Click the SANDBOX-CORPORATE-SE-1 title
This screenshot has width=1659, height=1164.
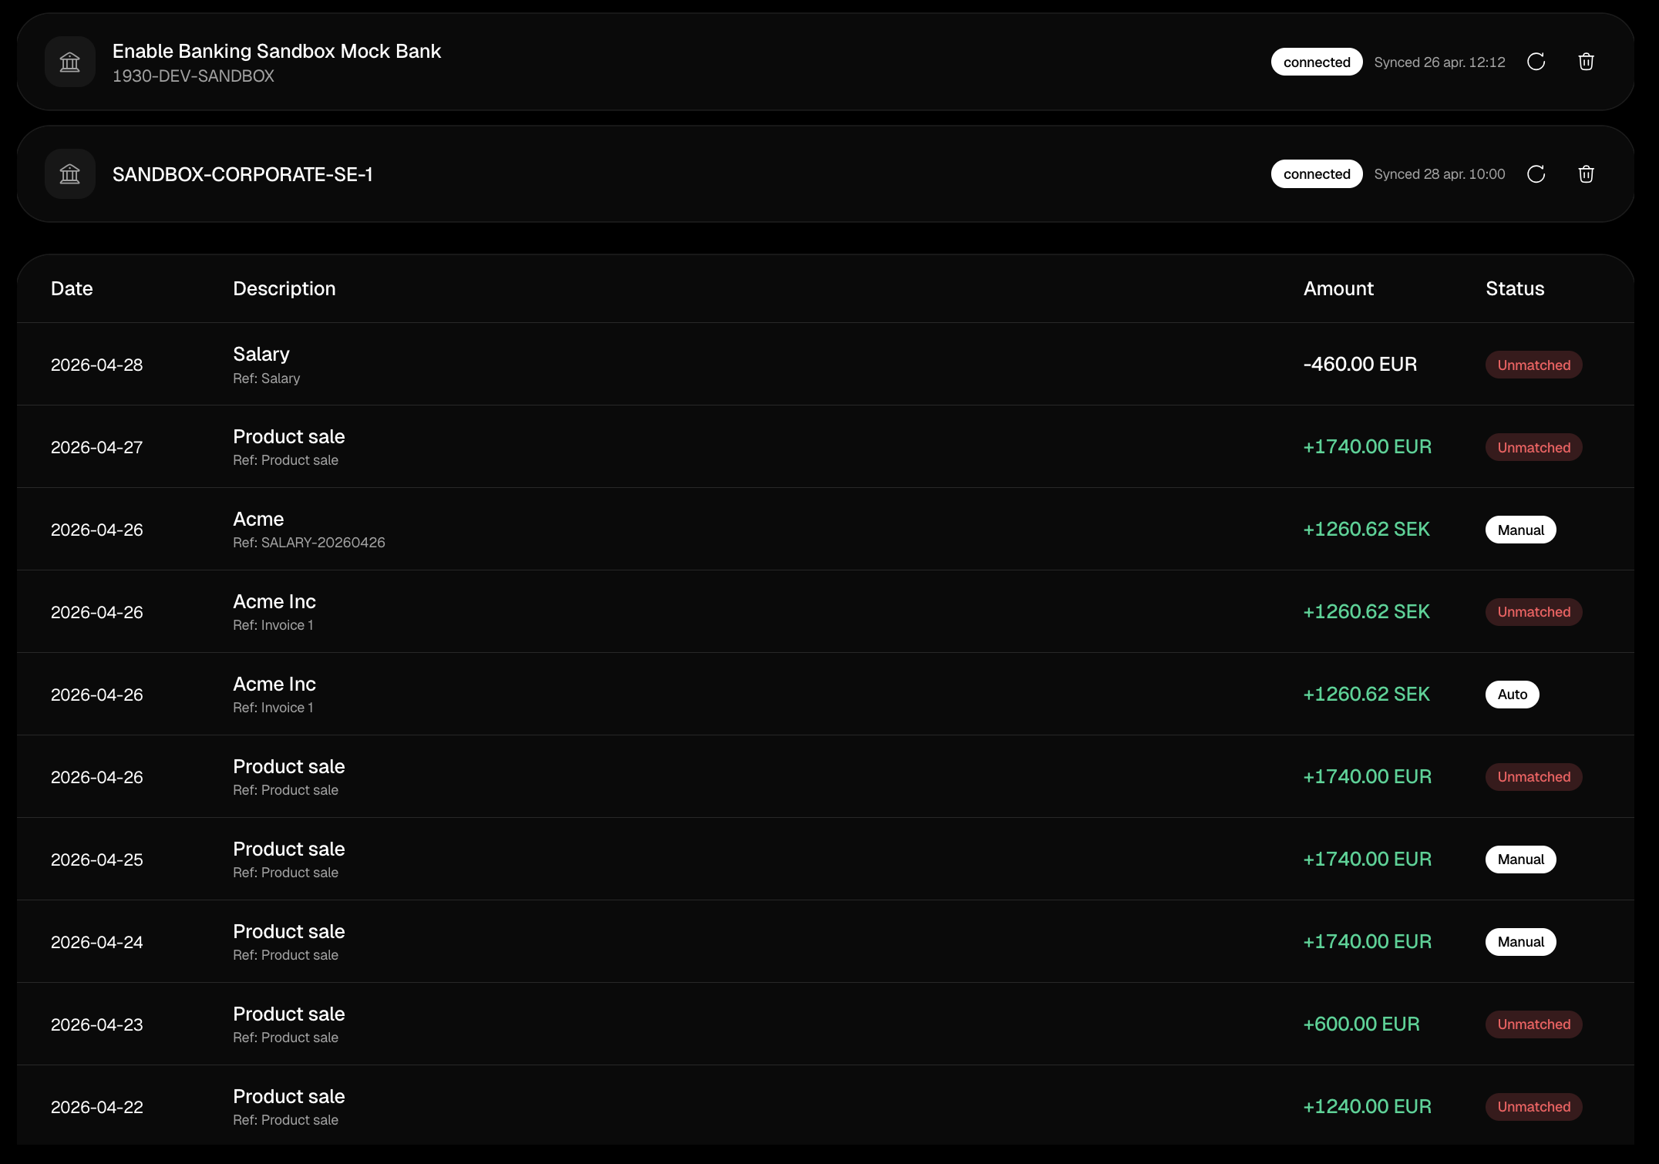pos(243,174)
